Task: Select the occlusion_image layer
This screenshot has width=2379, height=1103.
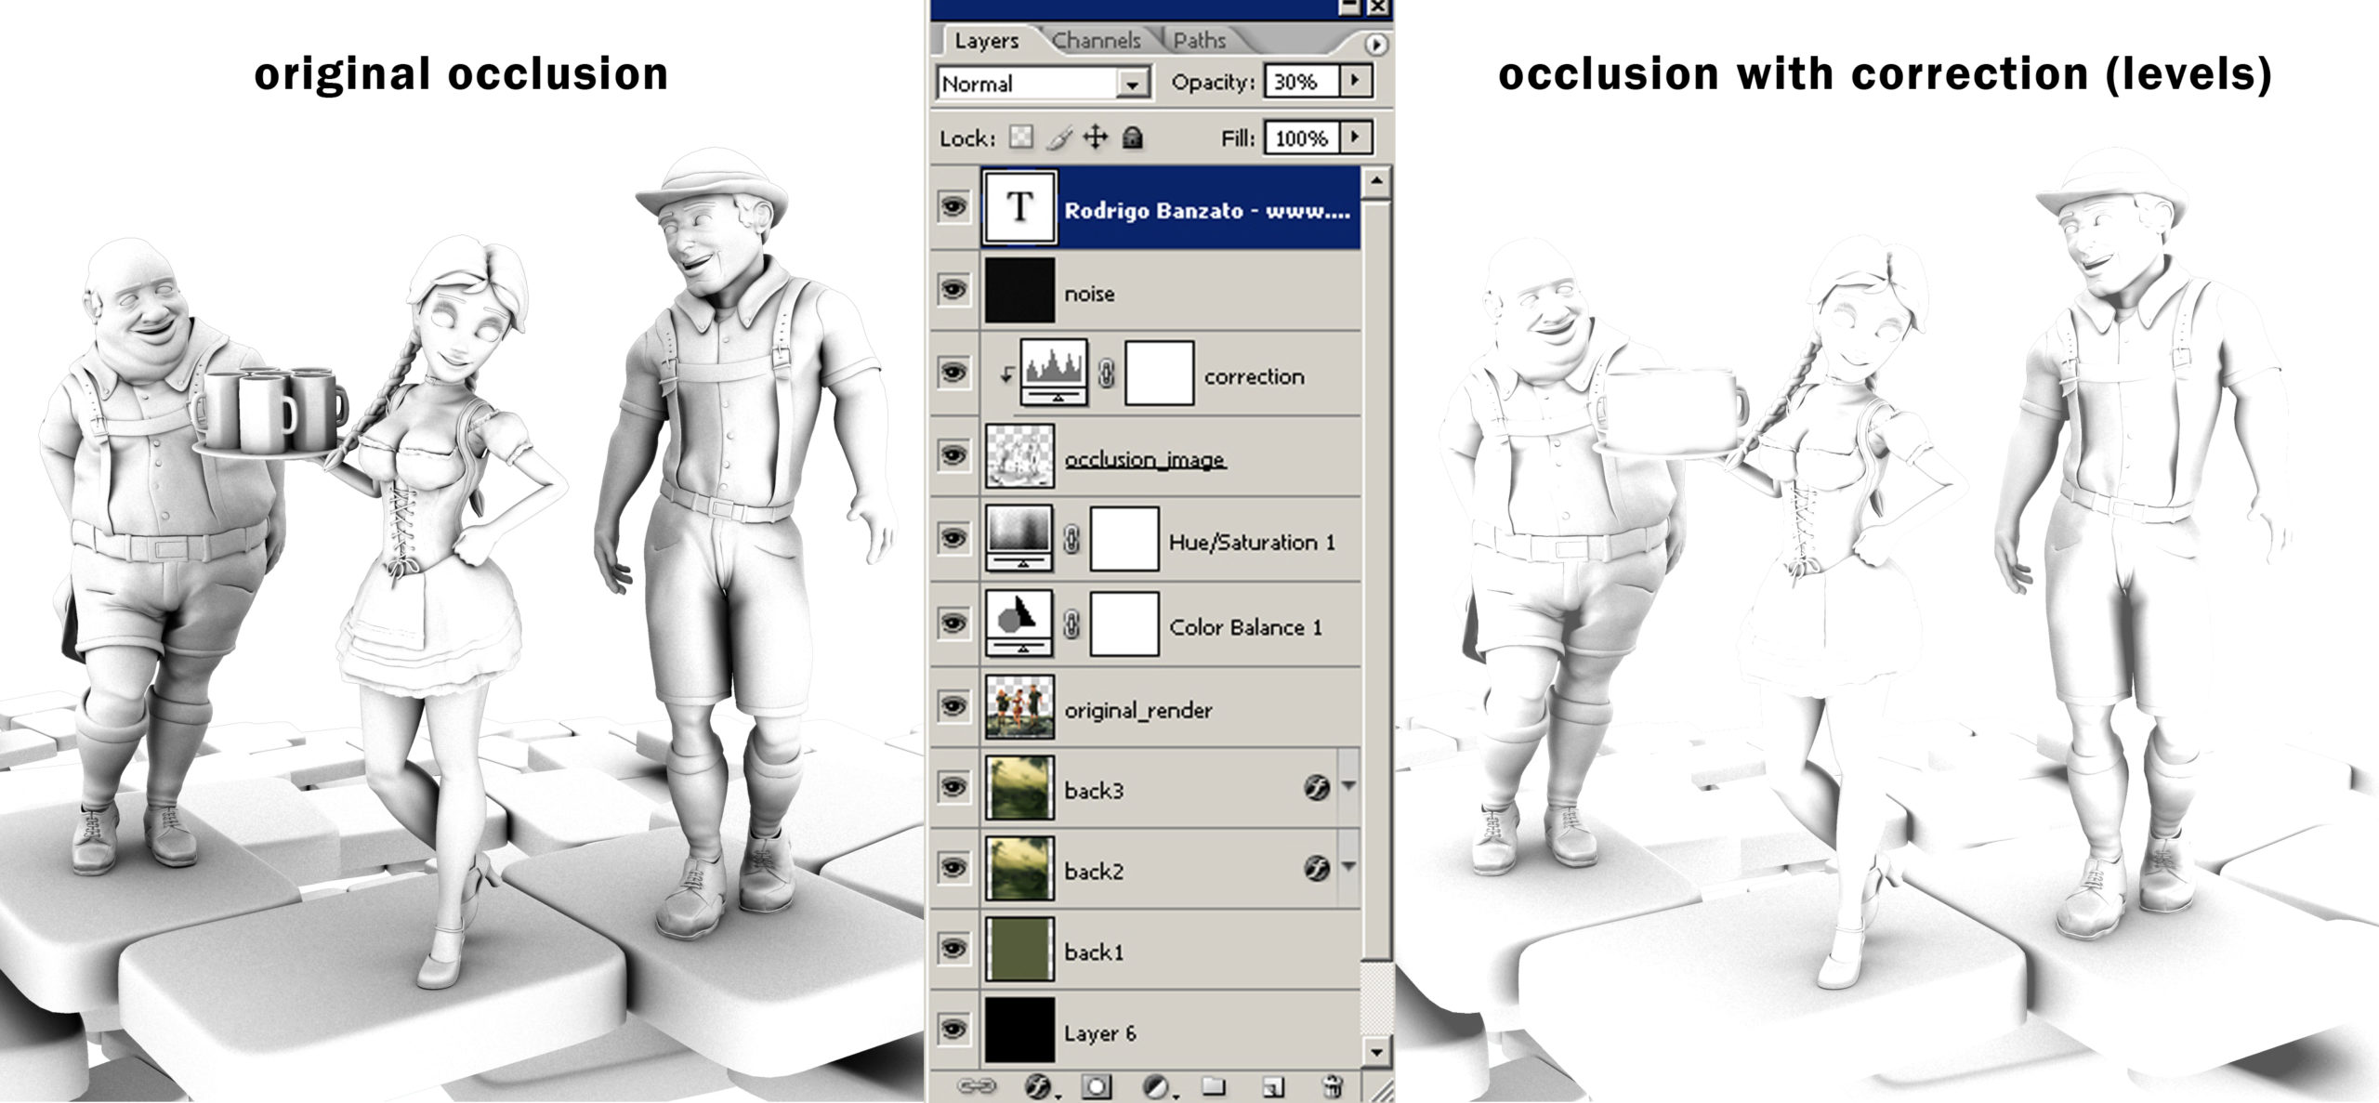Action: point(1145,460)
